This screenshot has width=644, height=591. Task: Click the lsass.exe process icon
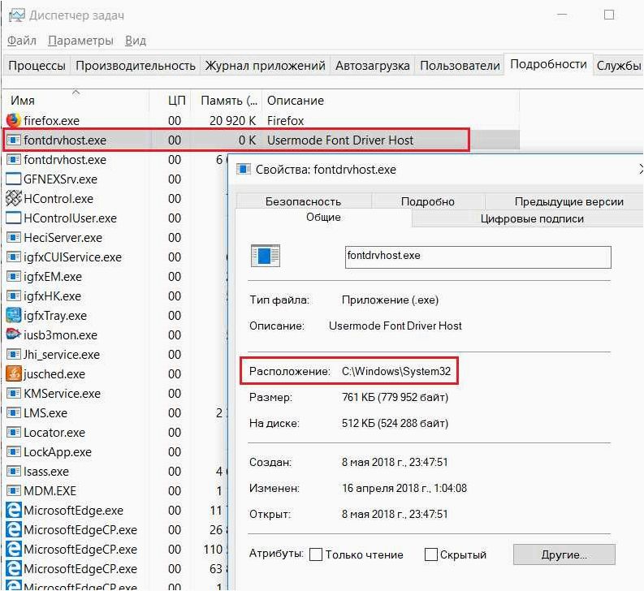click(x=13, y=472)
